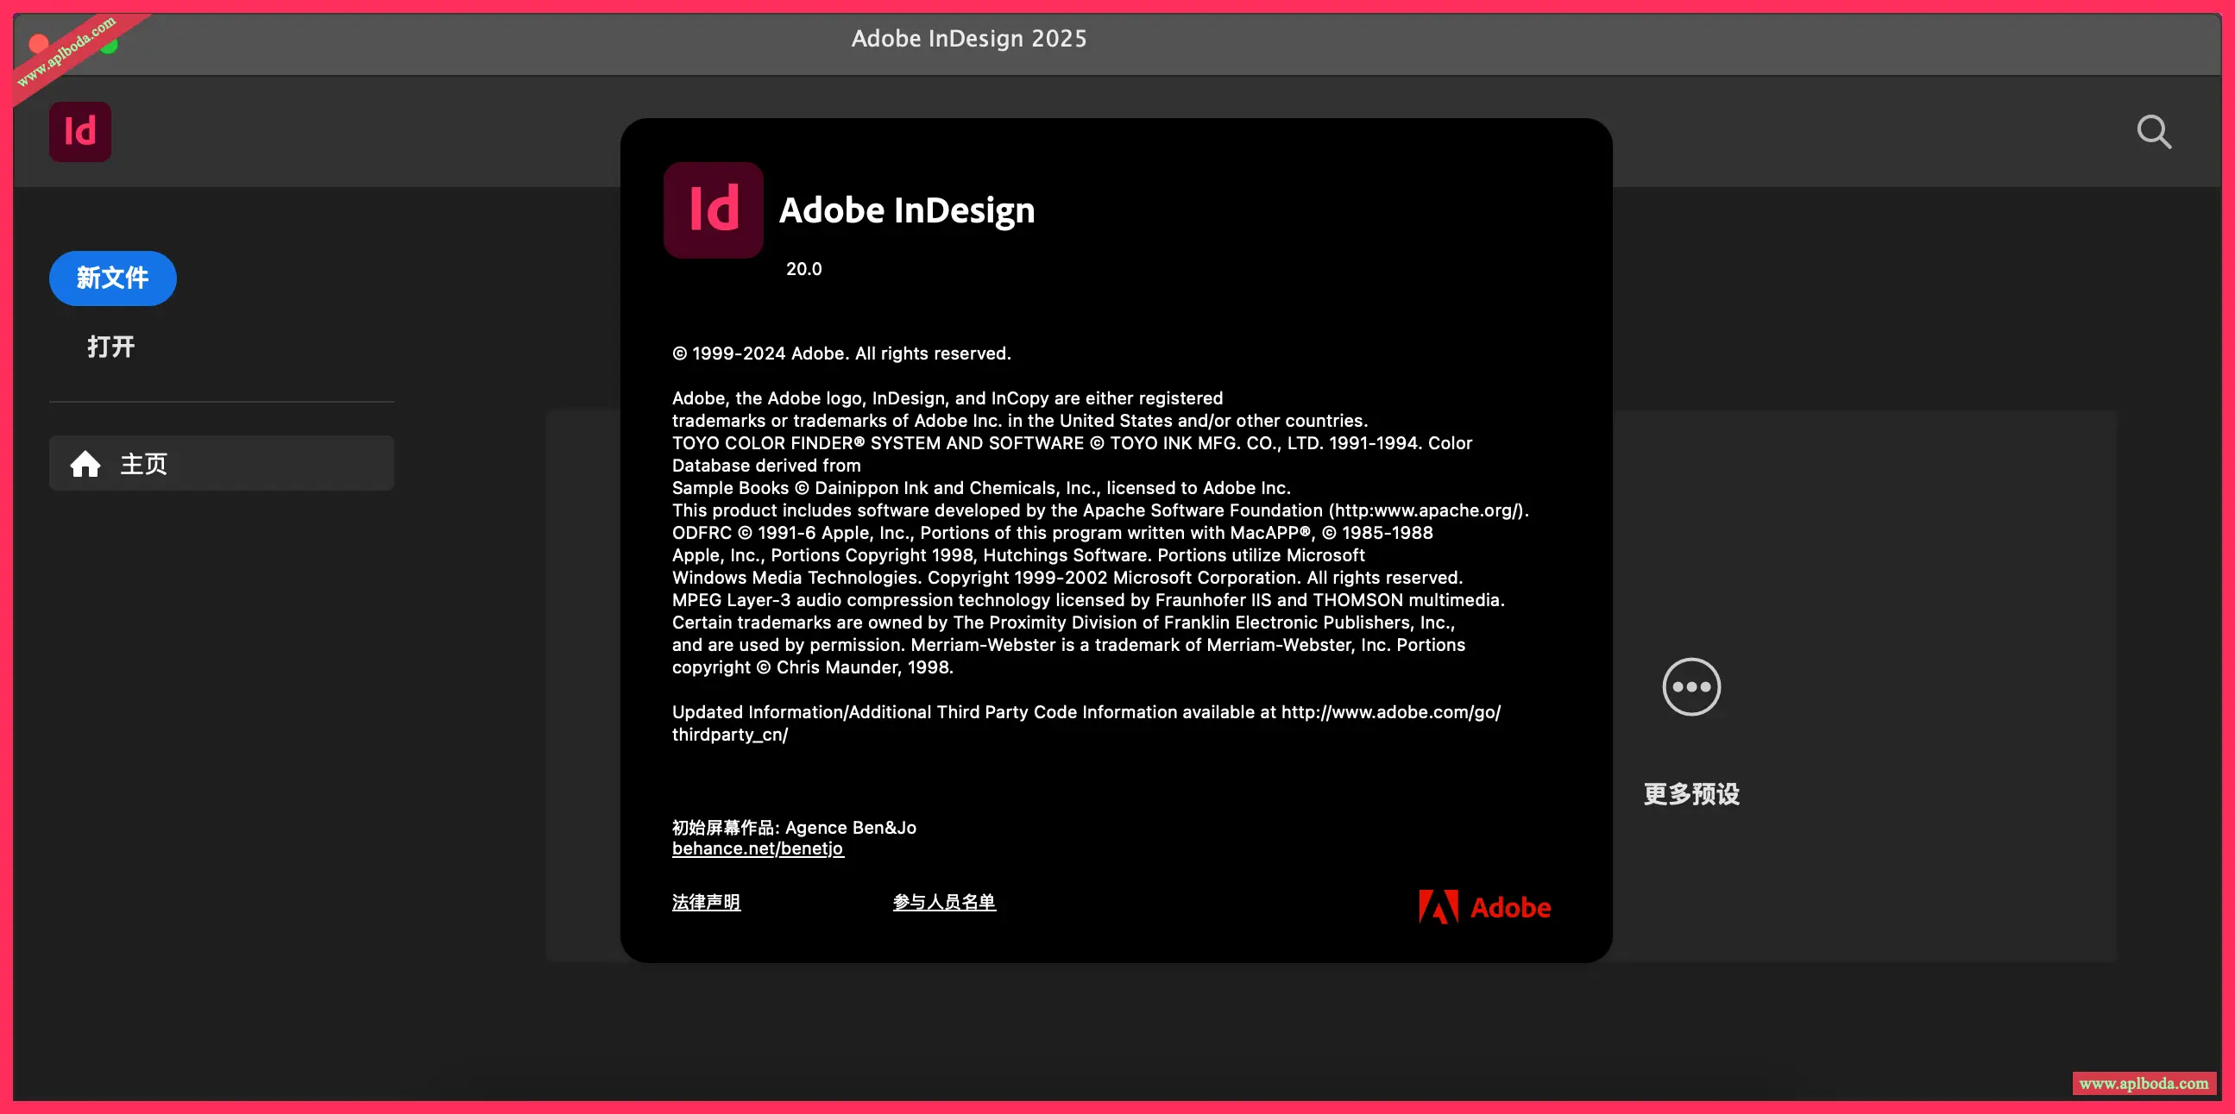
Task: Open search with the magnifier icon
Action: (x=2153, y=132)
